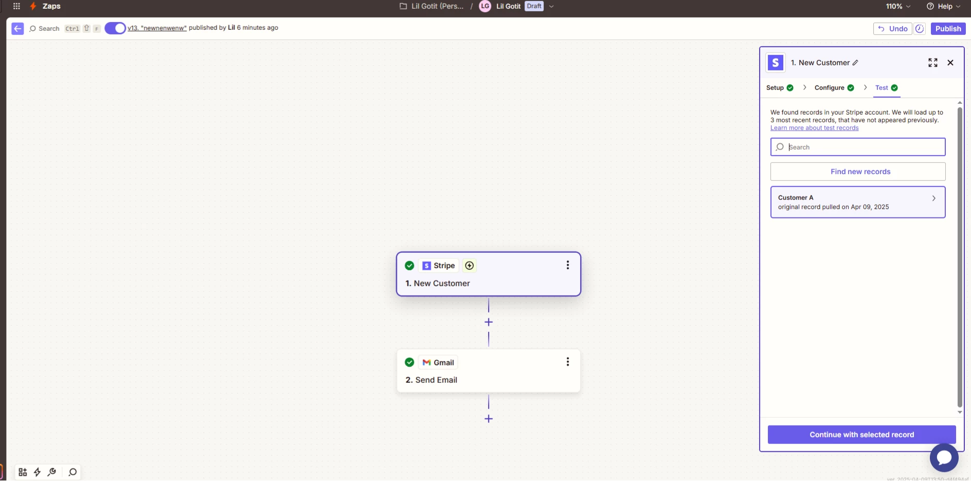Open the version history clock icon
Image resolution: width=971 pixels, height=481 pixels.
920,29
